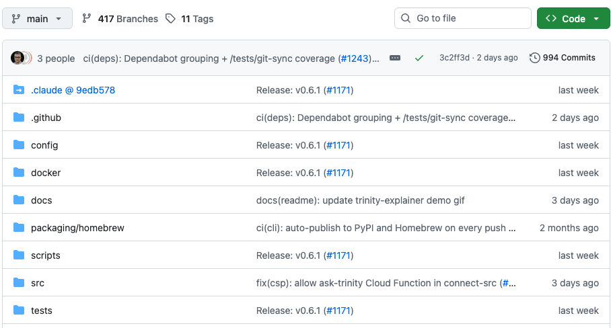Click the folder icon next to docker
611x328 pixels.
[x=19, y=172]
